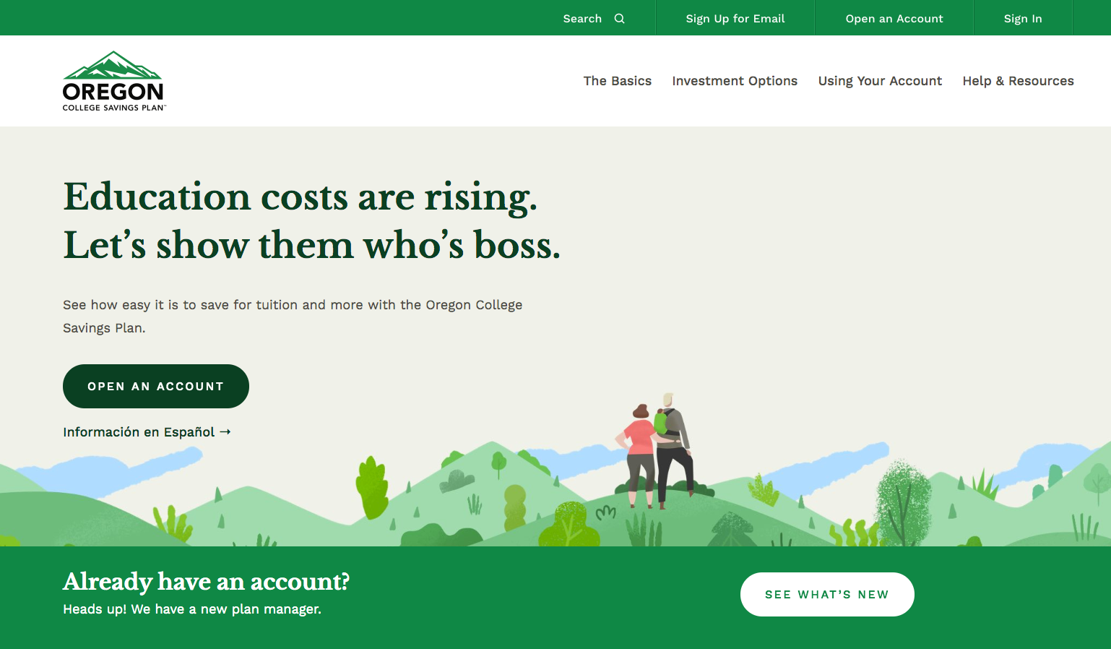Click Sign Up for Email link

[x=735, y=19]
